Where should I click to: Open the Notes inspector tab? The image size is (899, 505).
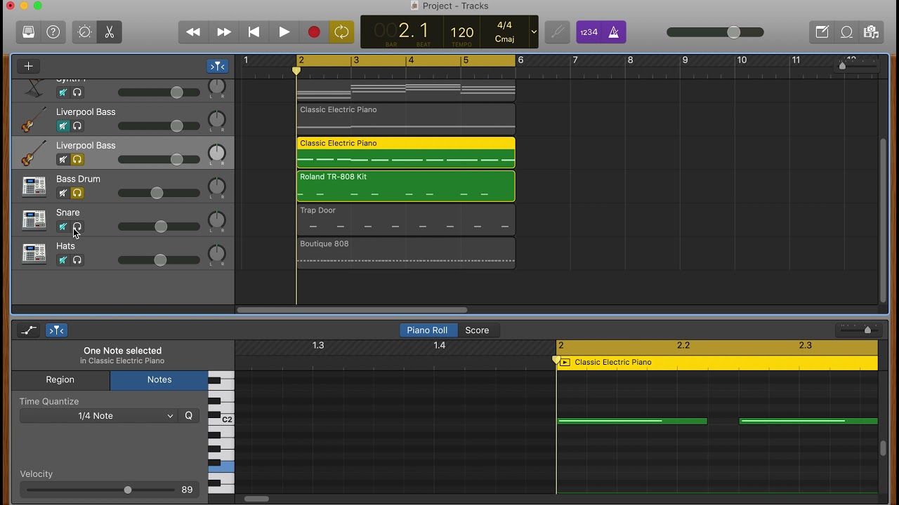[x=159, y=379]
